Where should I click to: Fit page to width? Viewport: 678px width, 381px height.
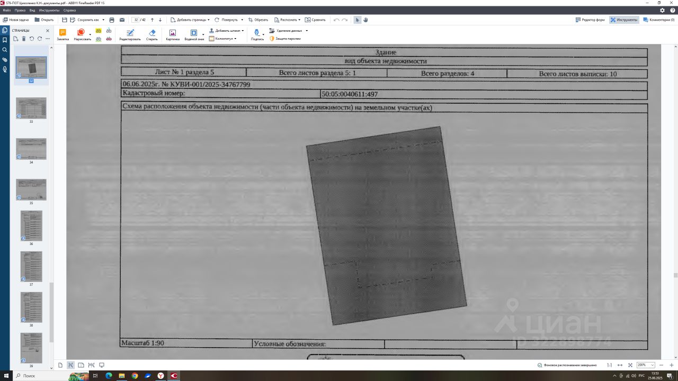(620, 365)
